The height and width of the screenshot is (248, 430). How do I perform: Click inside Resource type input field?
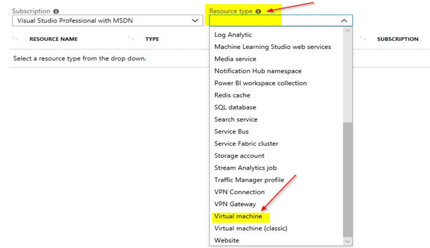[274, 20]
